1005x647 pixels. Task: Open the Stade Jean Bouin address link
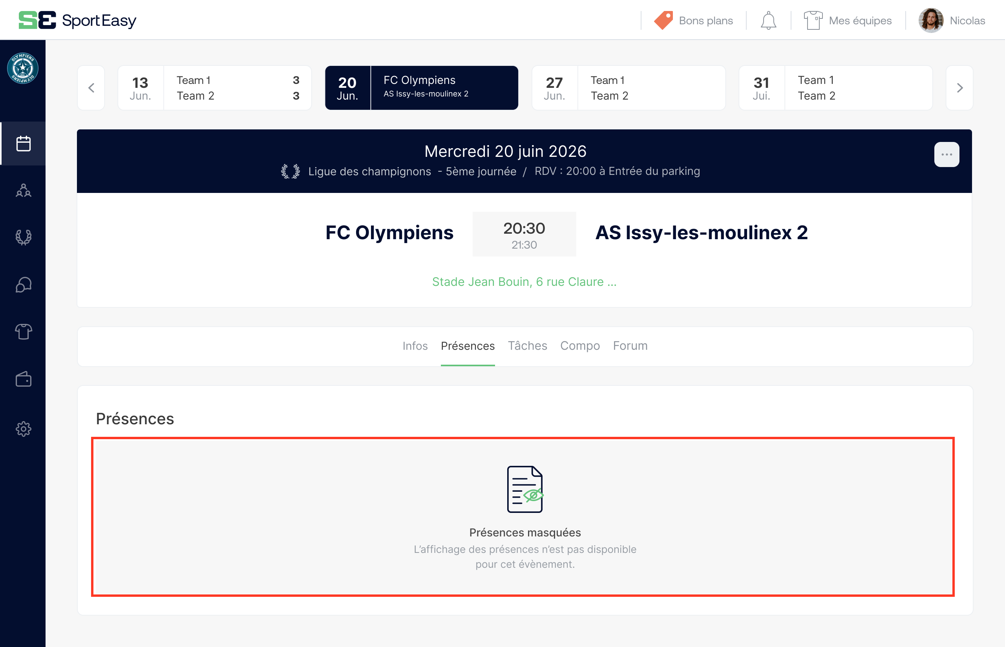click(524, 282)
